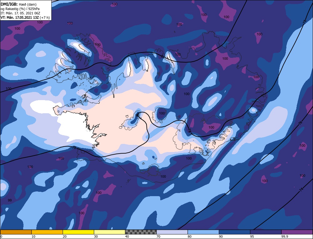Click the '80' height contour label
The height and width of the screenshot is (239, 313).
163,57
